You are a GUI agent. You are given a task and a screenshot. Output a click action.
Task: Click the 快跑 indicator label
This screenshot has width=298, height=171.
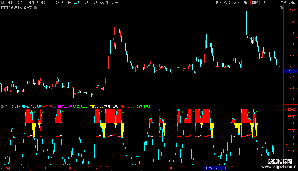tap(142, 107)
